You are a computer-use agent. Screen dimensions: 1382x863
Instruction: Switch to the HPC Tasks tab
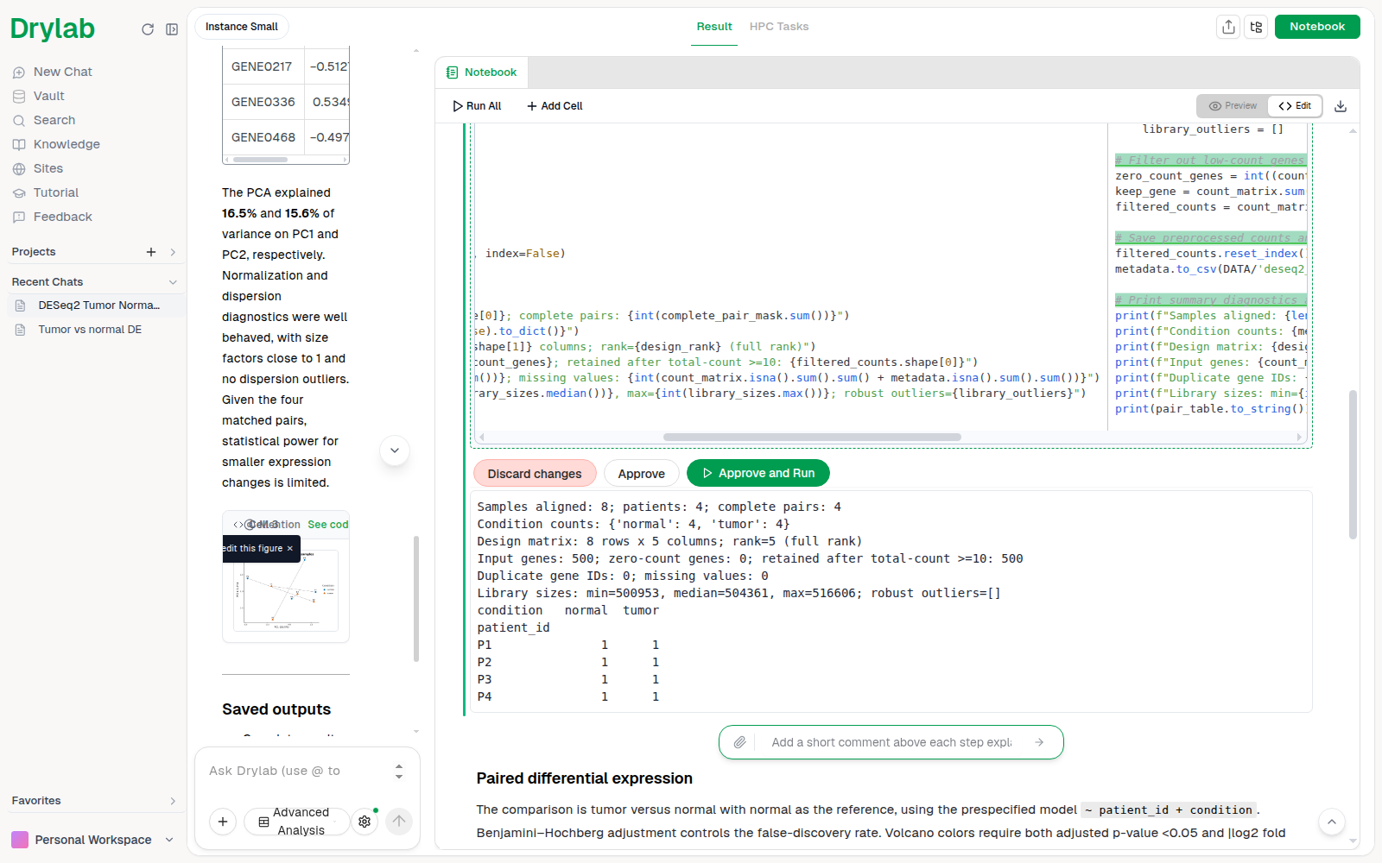pos(779,27)
